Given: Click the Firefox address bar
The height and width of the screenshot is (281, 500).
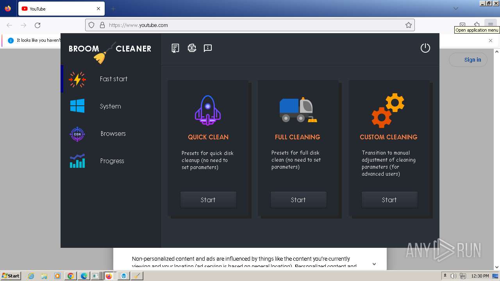Looking at the screenshot, I should pos(250,25).
